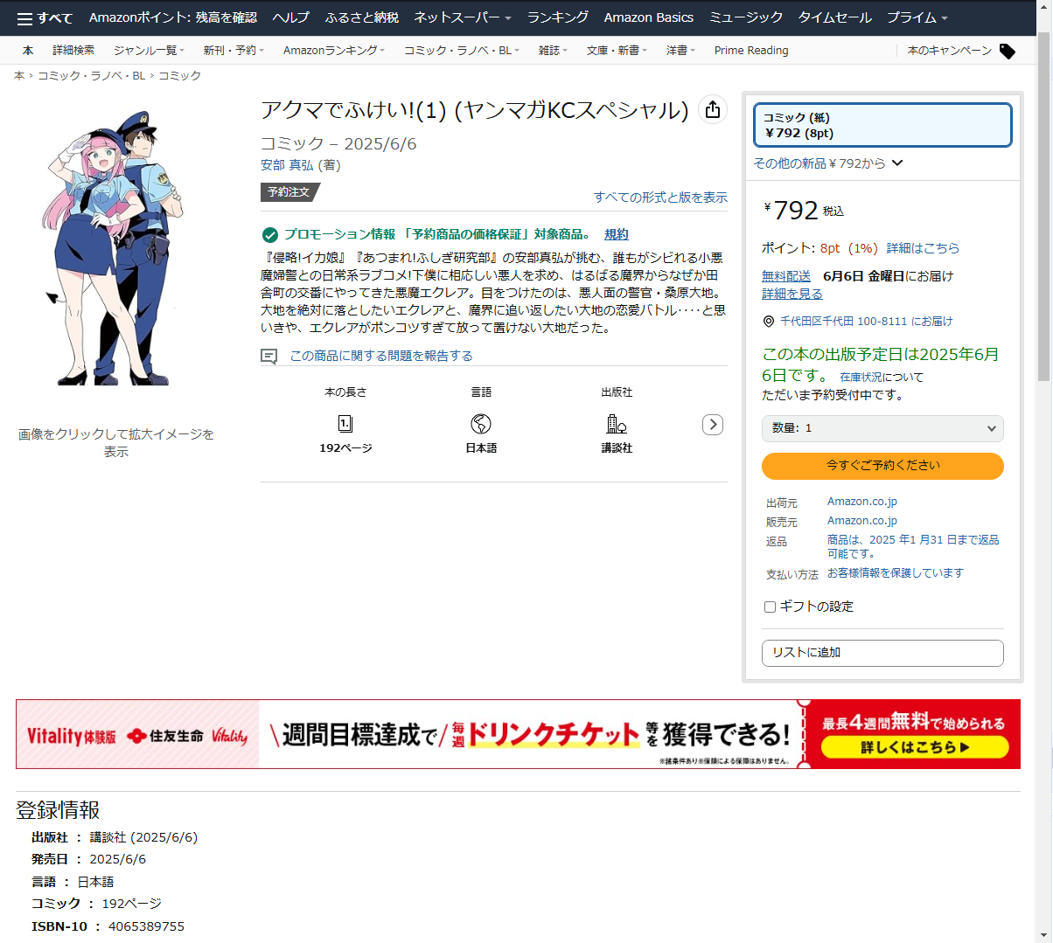
Task: Click the delivery location pin icon
Action: coord(769,322)
